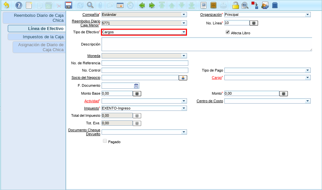The width and height of the screenshot is (322, 190).
Task: Select Reembolso Diario de Caja Chica tab
Action: pos(38,18)
